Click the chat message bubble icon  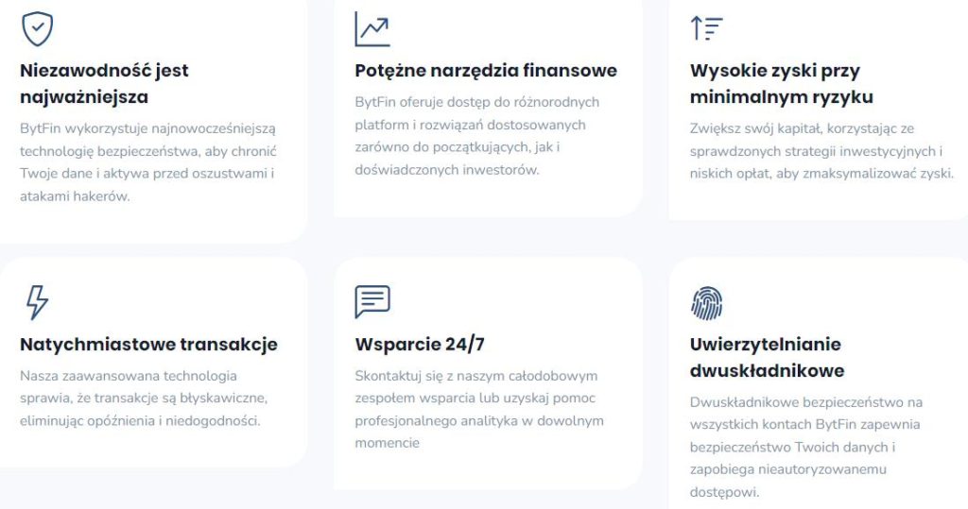pos(372,301)
